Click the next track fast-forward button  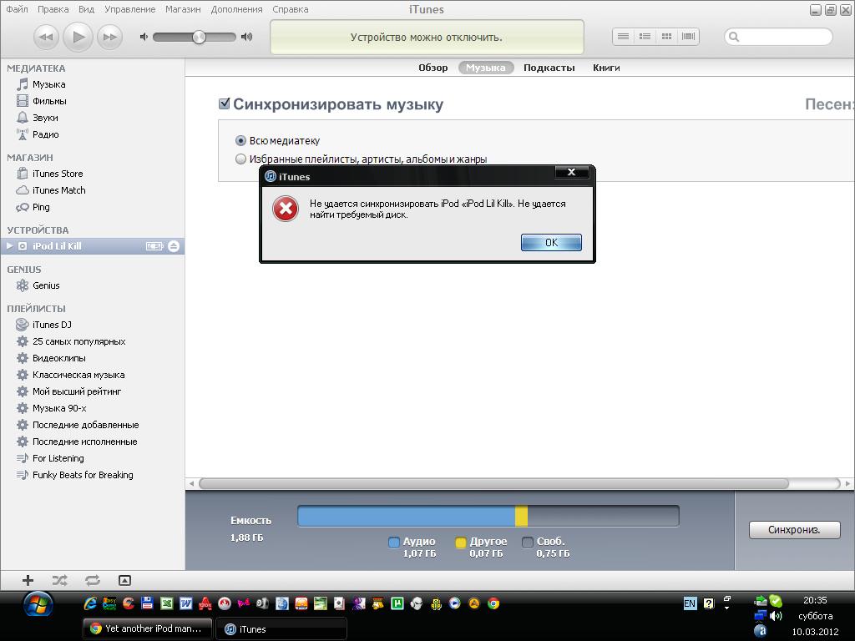coord(109,37)
